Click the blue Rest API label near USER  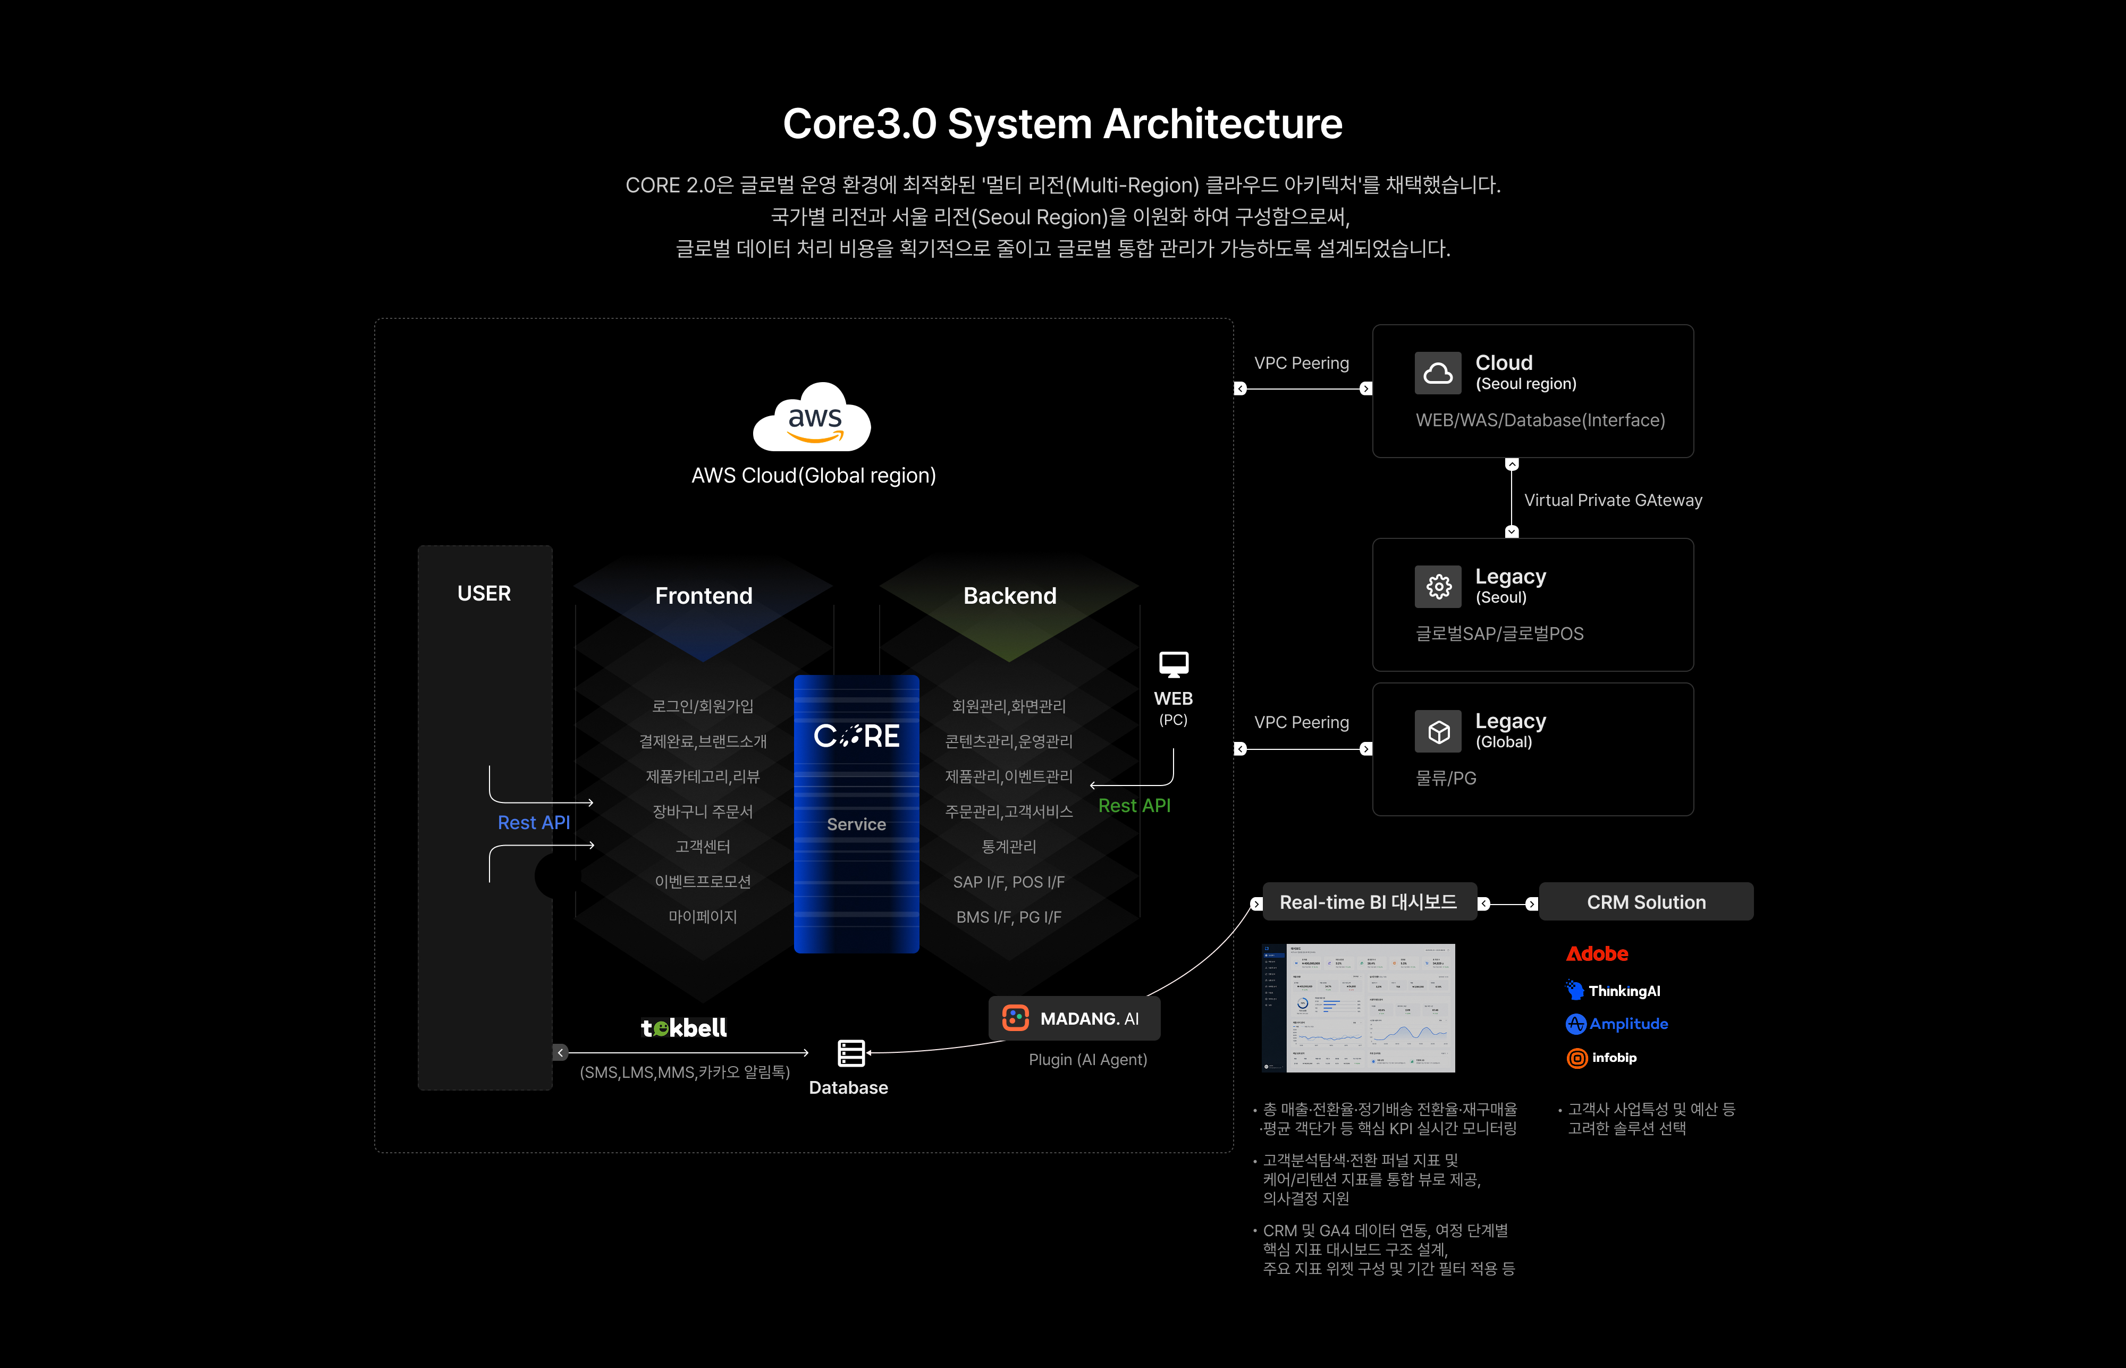533,823
